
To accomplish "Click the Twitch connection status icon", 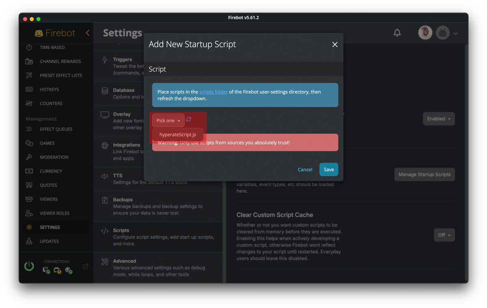I will tap(45, 270).
